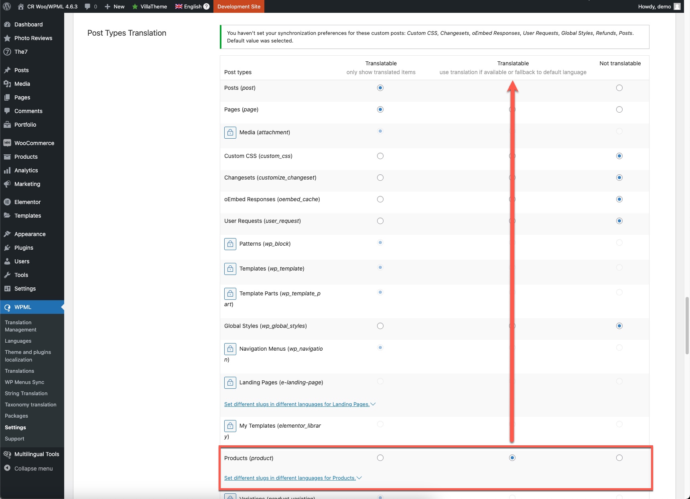The width and height of the screenshot is (690, 499).
Task: Make Changesets translatable, only translated items
Action: [x=380, y=178]
